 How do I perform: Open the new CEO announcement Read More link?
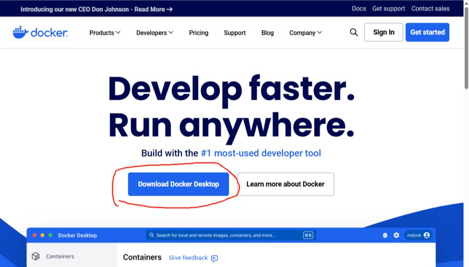pyautogui.click(x=153, y=9)
